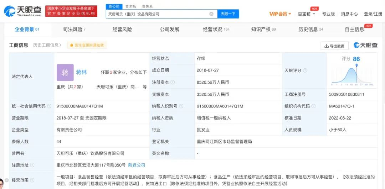Switch to 查公司 search tab

[114, 7]
